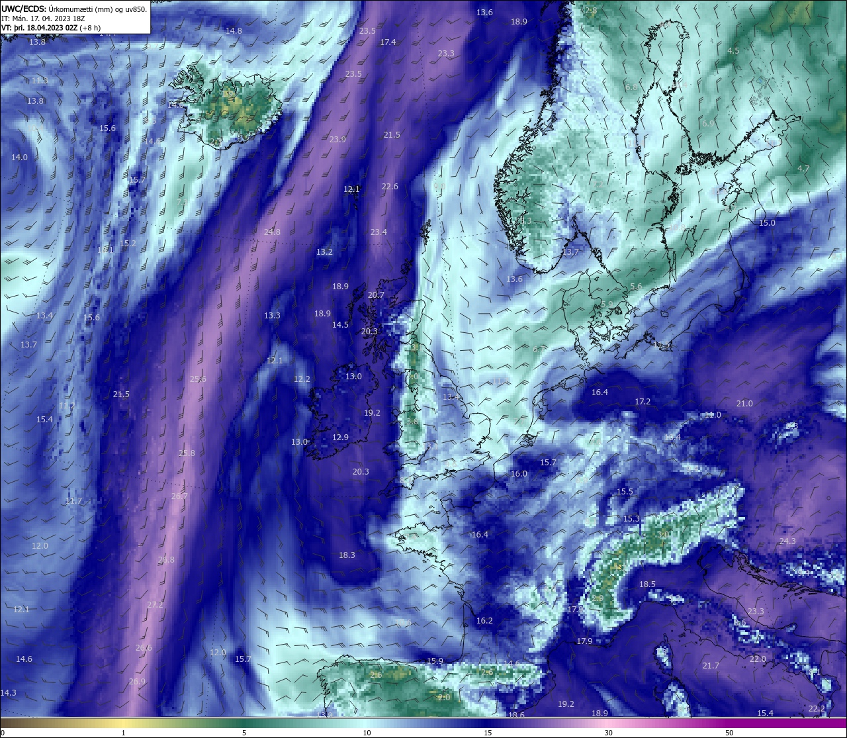
Task: Click the 18.6 value at bottom edge
Action: pyautogui.click(x=516, y=715)
